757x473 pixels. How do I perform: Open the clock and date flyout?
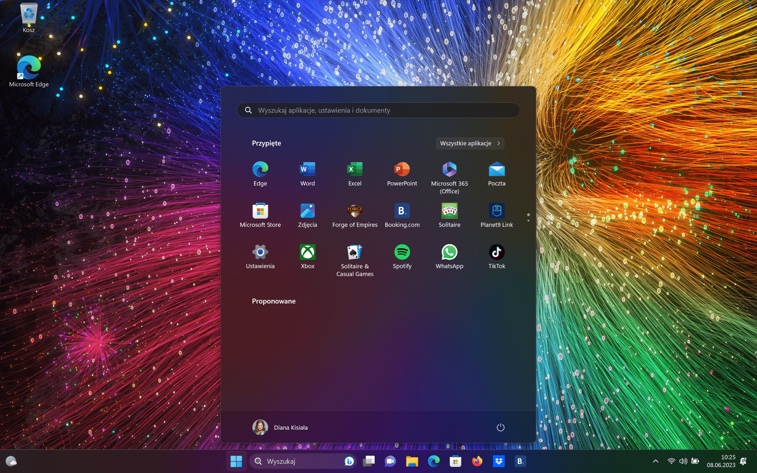click(721, 461)
